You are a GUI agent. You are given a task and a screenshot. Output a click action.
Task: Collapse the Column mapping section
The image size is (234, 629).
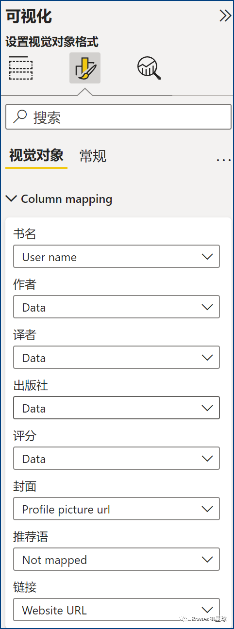coord(59,199)
